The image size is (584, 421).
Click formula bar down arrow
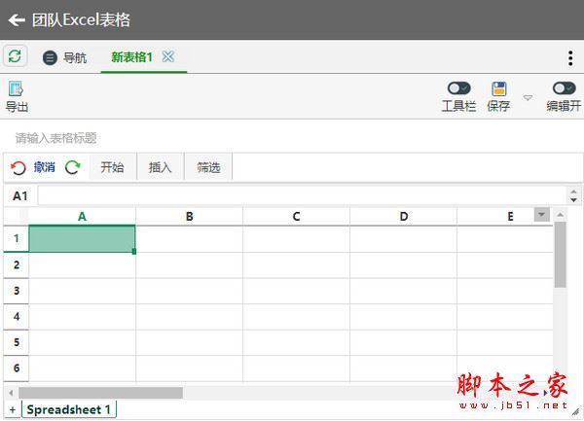click(x=573, y=200)
